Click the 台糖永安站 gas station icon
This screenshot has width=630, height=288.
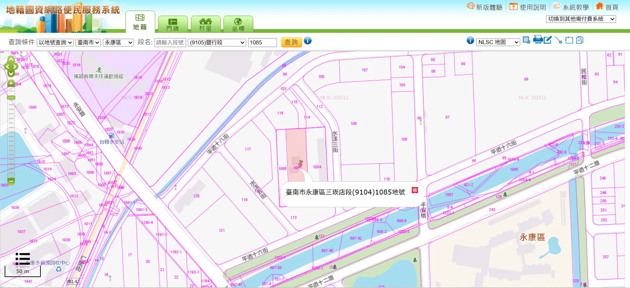point(112,136)
